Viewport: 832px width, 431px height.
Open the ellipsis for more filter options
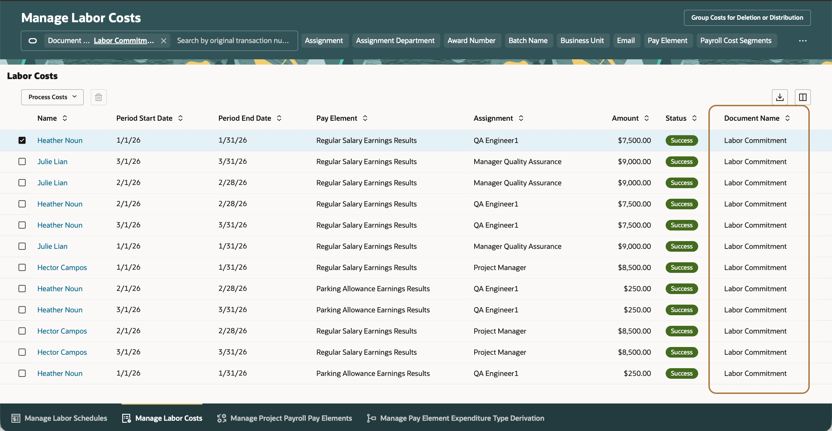[802, 41]
